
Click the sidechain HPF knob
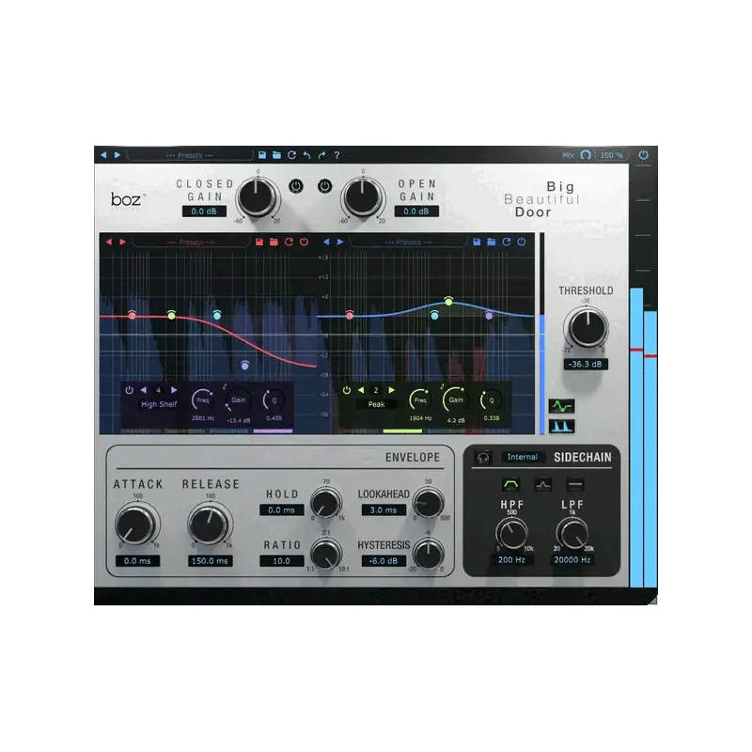[x=511, y=533]
